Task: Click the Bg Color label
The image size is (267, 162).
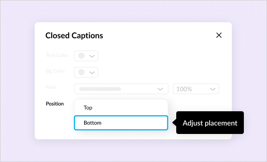Action: pos(55,71)
